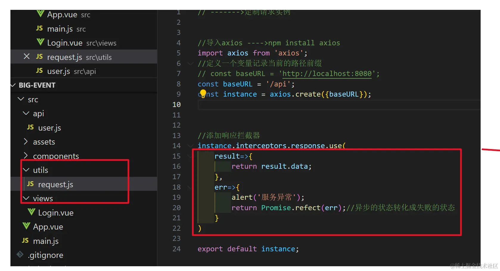
Task: Click the Vue icon beside Login.vue src\views
Action: [x=40, y=42]
